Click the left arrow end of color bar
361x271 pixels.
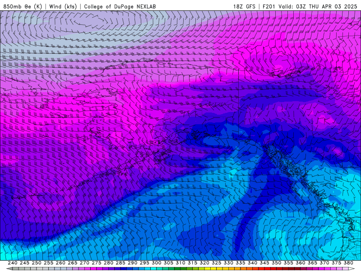[x=9, y=269]
